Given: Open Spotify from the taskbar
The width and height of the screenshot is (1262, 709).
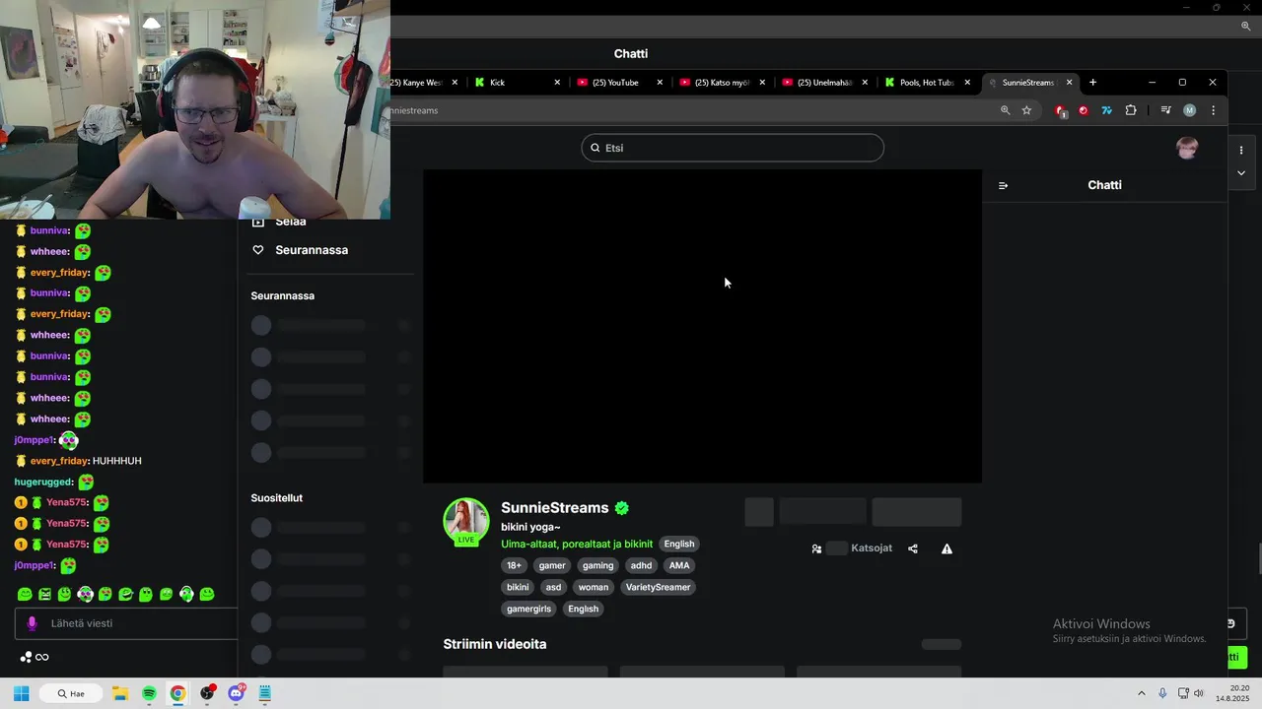Looking at the screenshot, I should pyautogui.click(x=149, y=693).
